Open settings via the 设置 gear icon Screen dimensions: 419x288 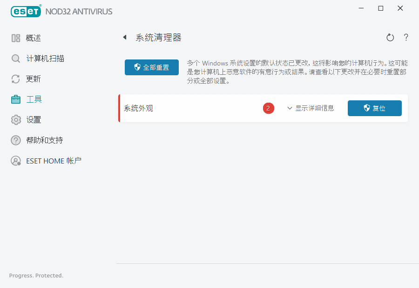pos(15,119)
